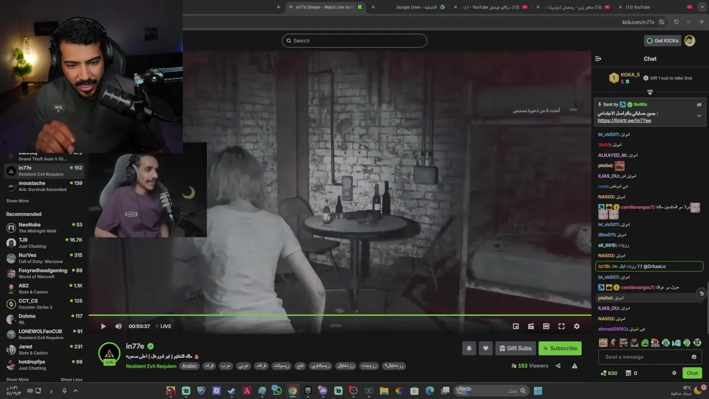Open the smiling face emote in chat row
The width and height of the screenshot is (709, 399).
[603, 342]
